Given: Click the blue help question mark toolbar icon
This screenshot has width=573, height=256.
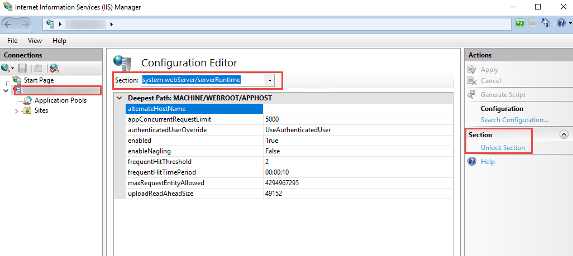Looking at the screenshot, I should [x=560, y=24].
